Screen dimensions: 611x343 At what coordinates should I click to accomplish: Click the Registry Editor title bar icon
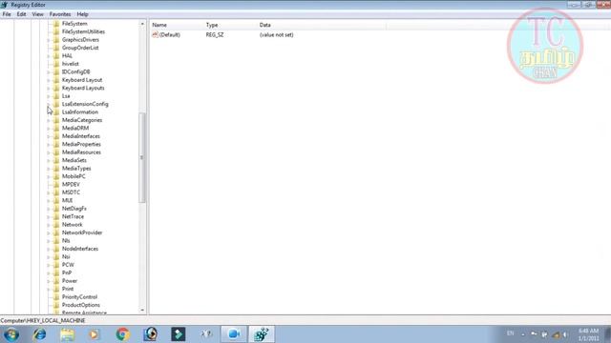(4, 5)
